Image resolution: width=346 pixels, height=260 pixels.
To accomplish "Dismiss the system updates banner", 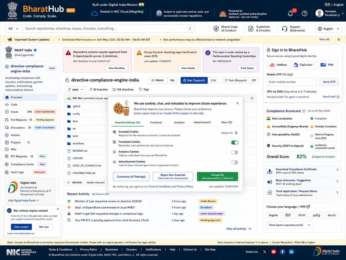I will [339, 39].
